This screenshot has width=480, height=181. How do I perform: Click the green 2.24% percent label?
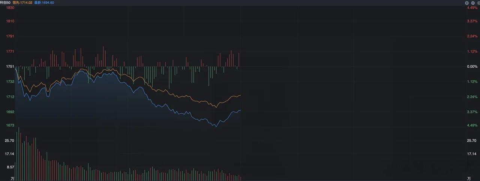472,97
